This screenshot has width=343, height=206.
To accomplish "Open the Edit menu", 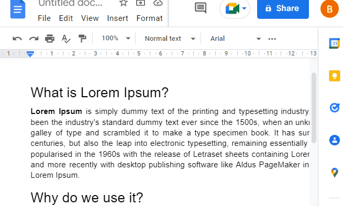I will [66, 18].
